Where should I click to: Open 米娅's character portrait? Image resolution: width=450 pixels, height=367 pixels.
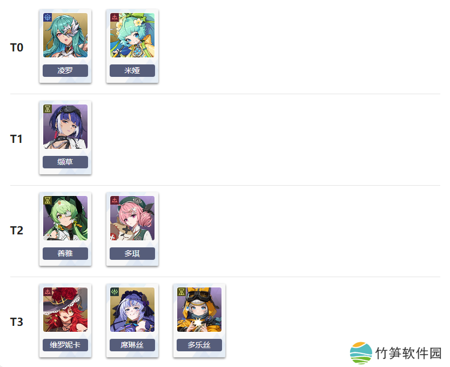coord(132,35)
